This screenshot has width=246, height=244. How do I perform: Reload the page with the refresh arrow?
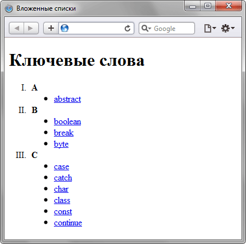point(127,28)
